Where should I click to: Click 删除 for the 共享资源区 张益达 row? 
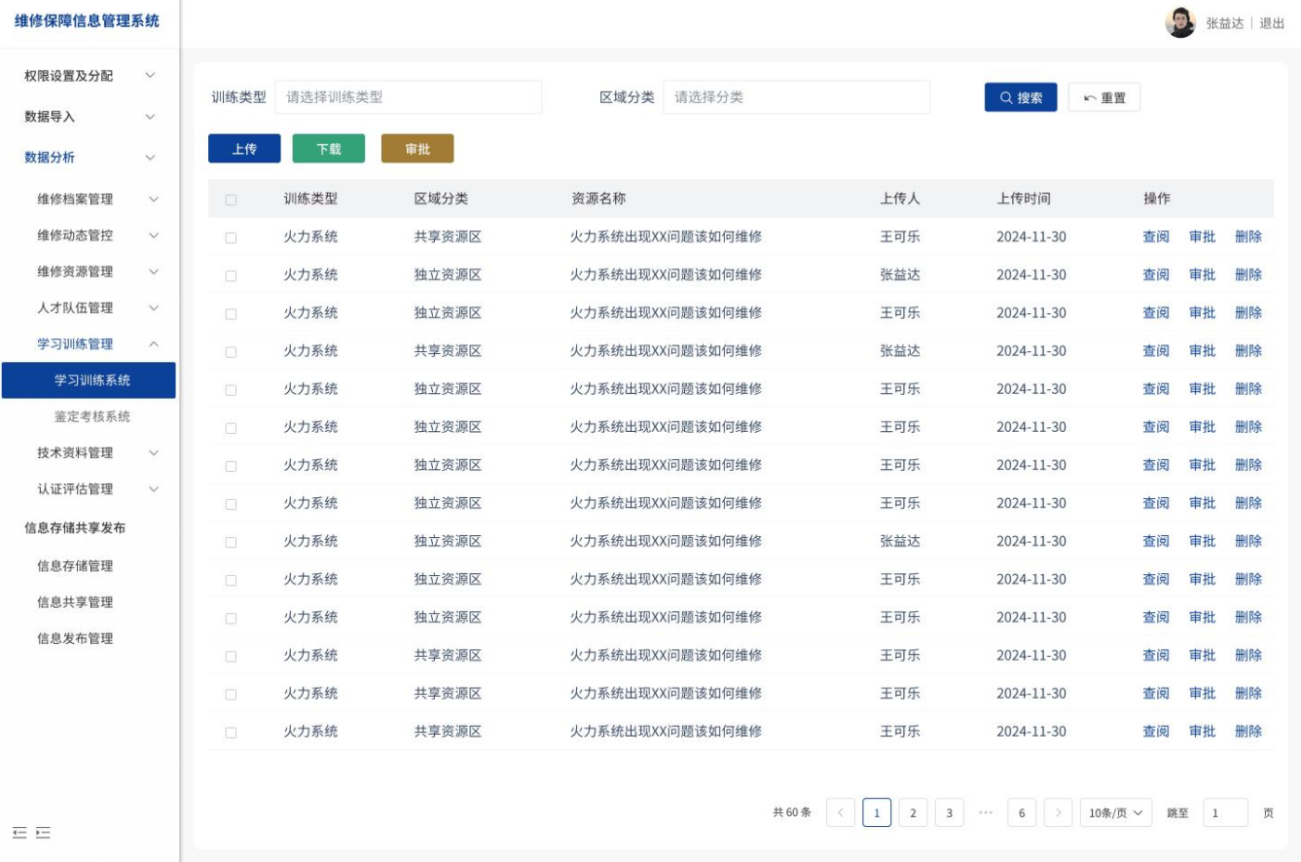click(1248, 351)
